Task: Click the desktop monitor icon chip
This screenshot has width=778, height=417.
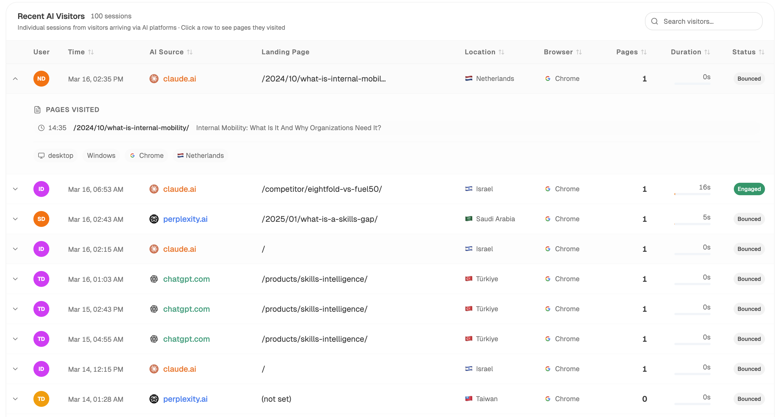Action: (41, 156)
